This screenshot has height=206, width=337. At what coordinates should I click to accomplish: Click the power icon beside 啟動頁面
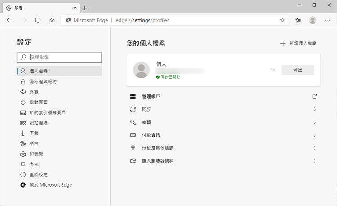[x=23, y=102]
